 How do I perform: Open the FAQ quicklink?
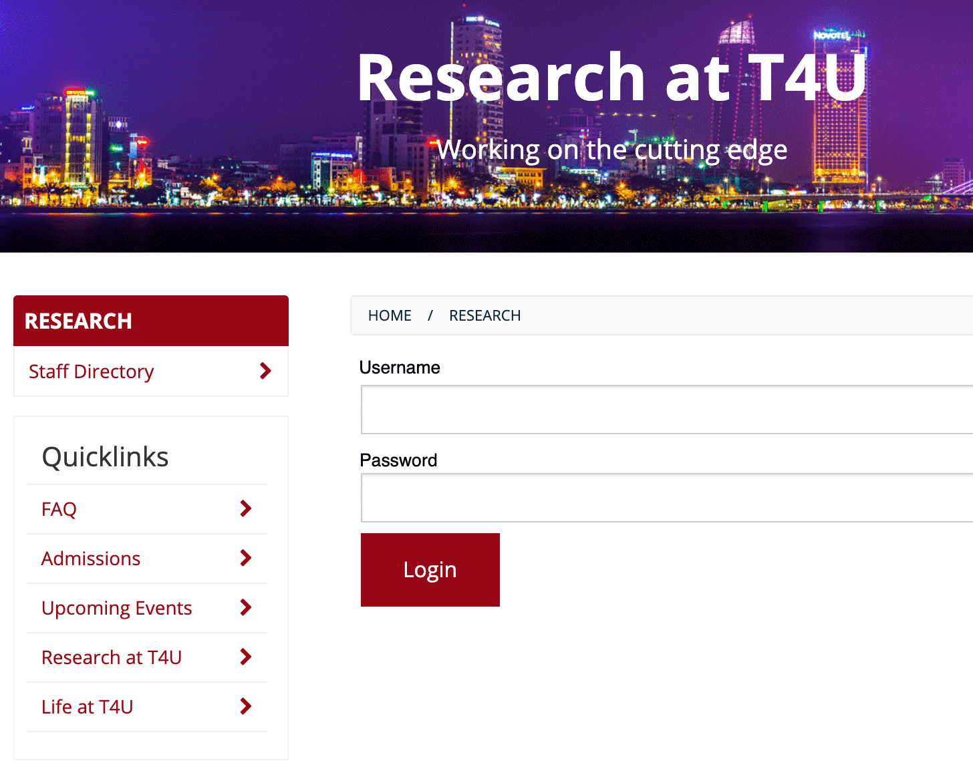click(59, 509)
